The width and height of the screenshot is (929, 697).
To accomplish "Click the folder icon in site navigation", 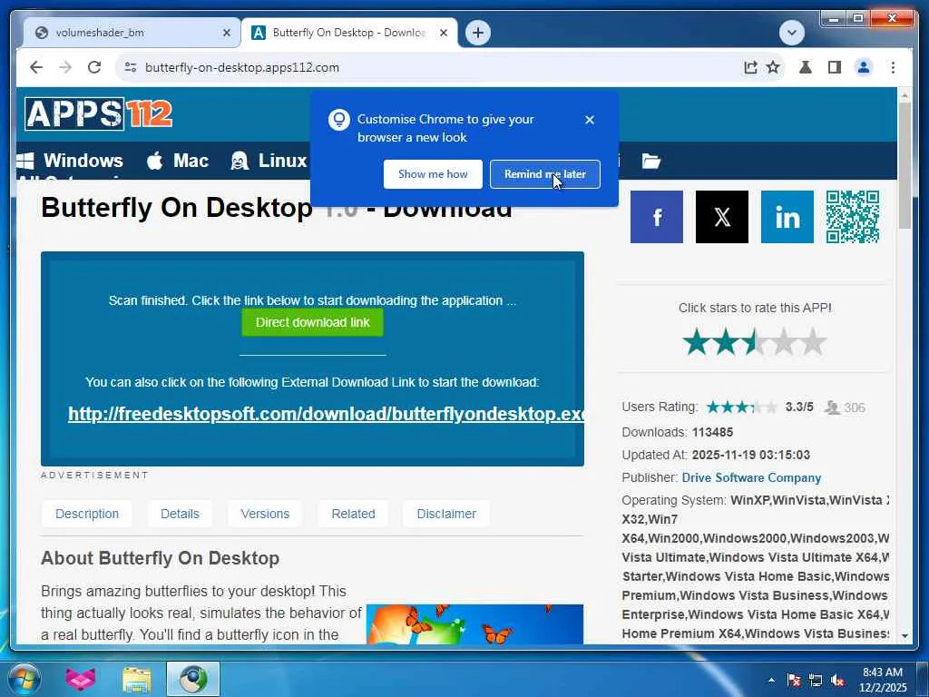I will point(650,161).
